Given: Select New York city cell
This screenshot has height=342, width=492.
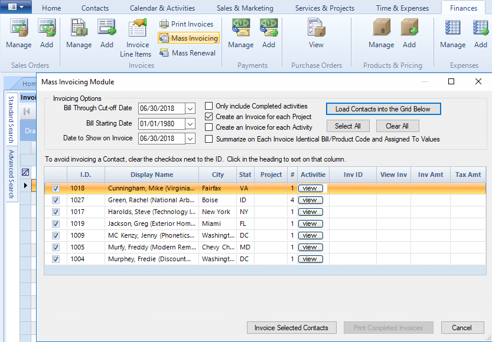Looking at the screenshot, I should click(x=218, y=212).
